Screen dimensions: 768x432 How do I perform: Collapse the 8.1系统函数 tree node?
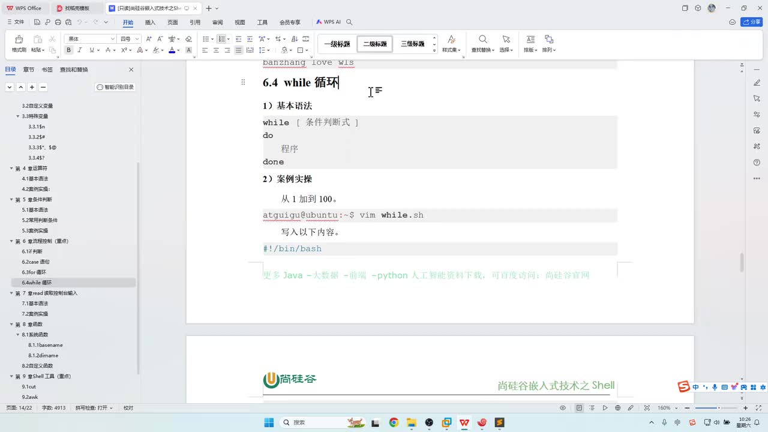(x=18, y=335)
